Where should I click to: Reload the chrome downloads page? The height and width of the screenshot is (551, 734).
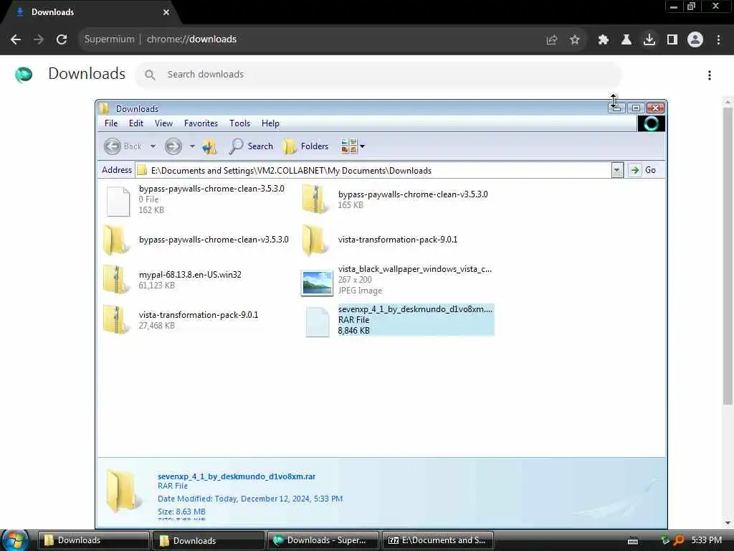click(62, 39)
